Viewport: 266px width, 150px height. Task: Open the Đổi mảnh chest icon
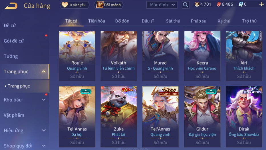[x=100, y=5]
